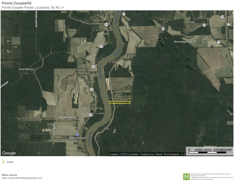Click Route 77 shield southeast of Ravenswood

[219, 42]
